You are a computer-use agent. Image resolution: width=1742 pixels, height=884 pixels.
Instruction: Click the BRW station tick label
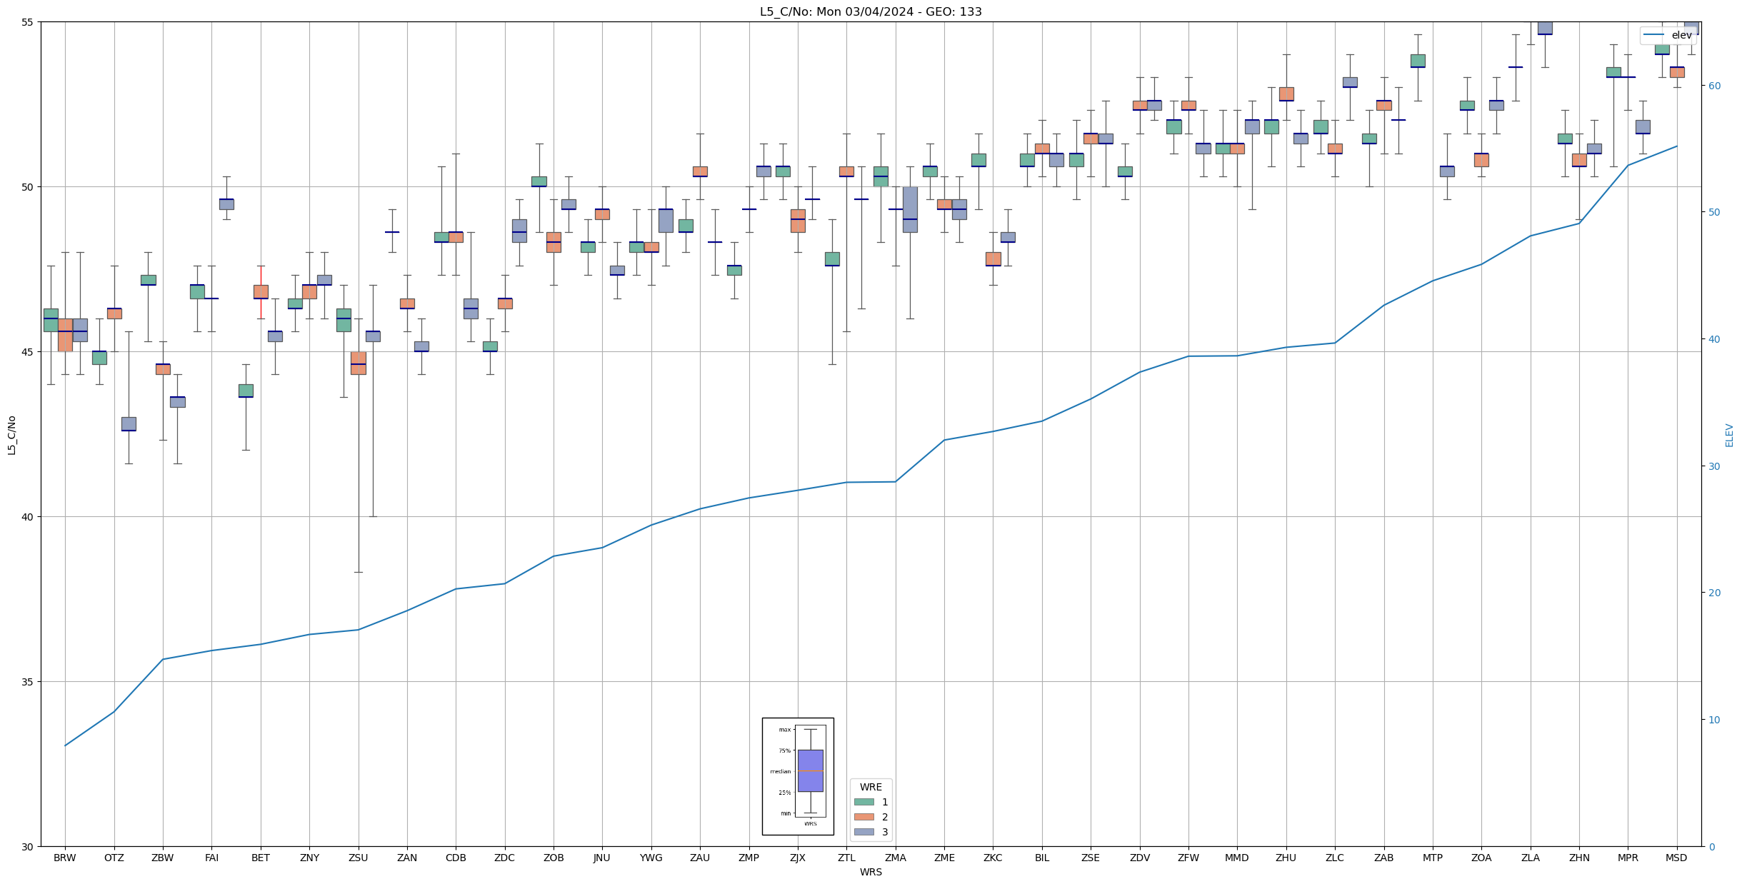point(65,858)
